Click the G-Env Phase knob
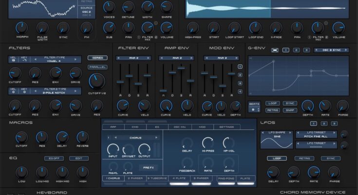 [x=342, y=105]
